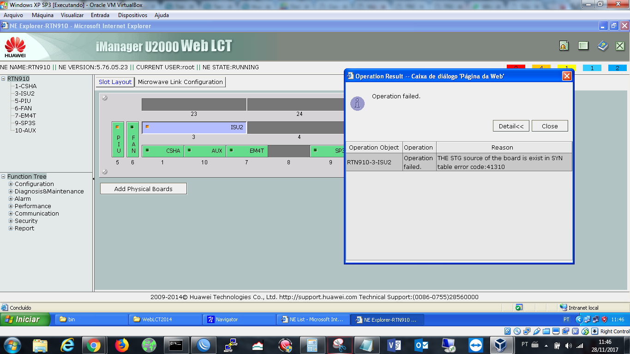
Task: Click the Iniciar start button
Action: pos(25,319)
